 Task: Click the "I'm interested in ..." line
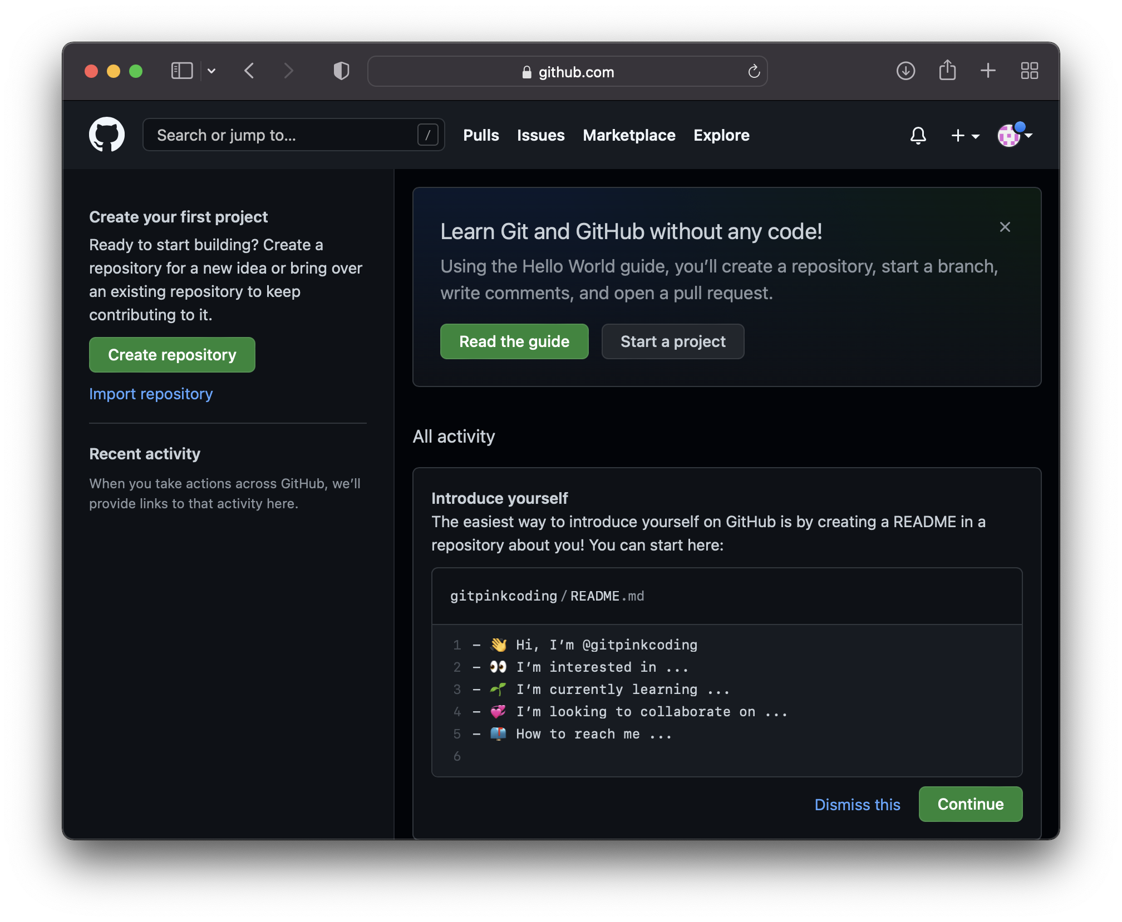[602, 667]
